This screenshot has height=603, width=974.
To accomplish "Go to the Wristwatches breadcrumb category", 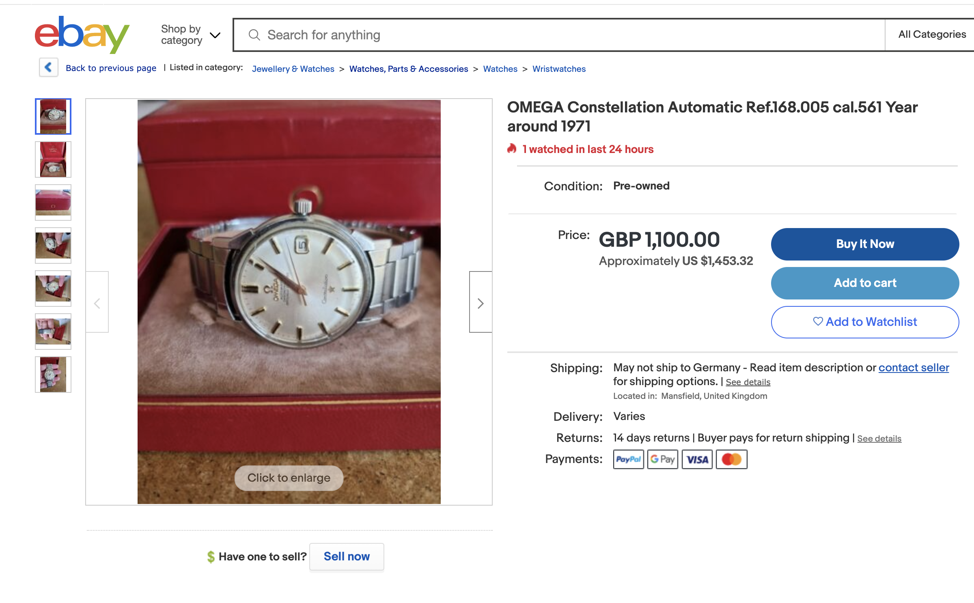I will 559,69.
